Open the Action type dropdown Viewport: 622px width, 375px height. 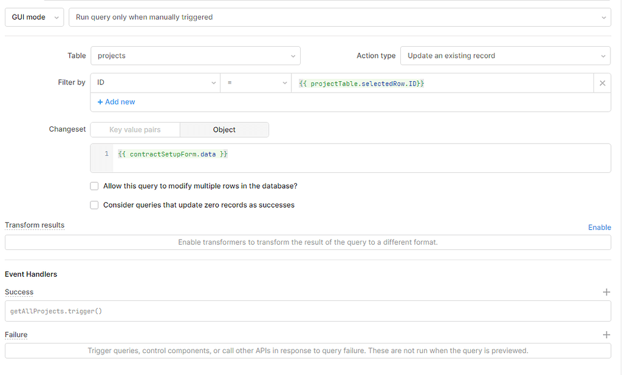(x=505, y=55)
